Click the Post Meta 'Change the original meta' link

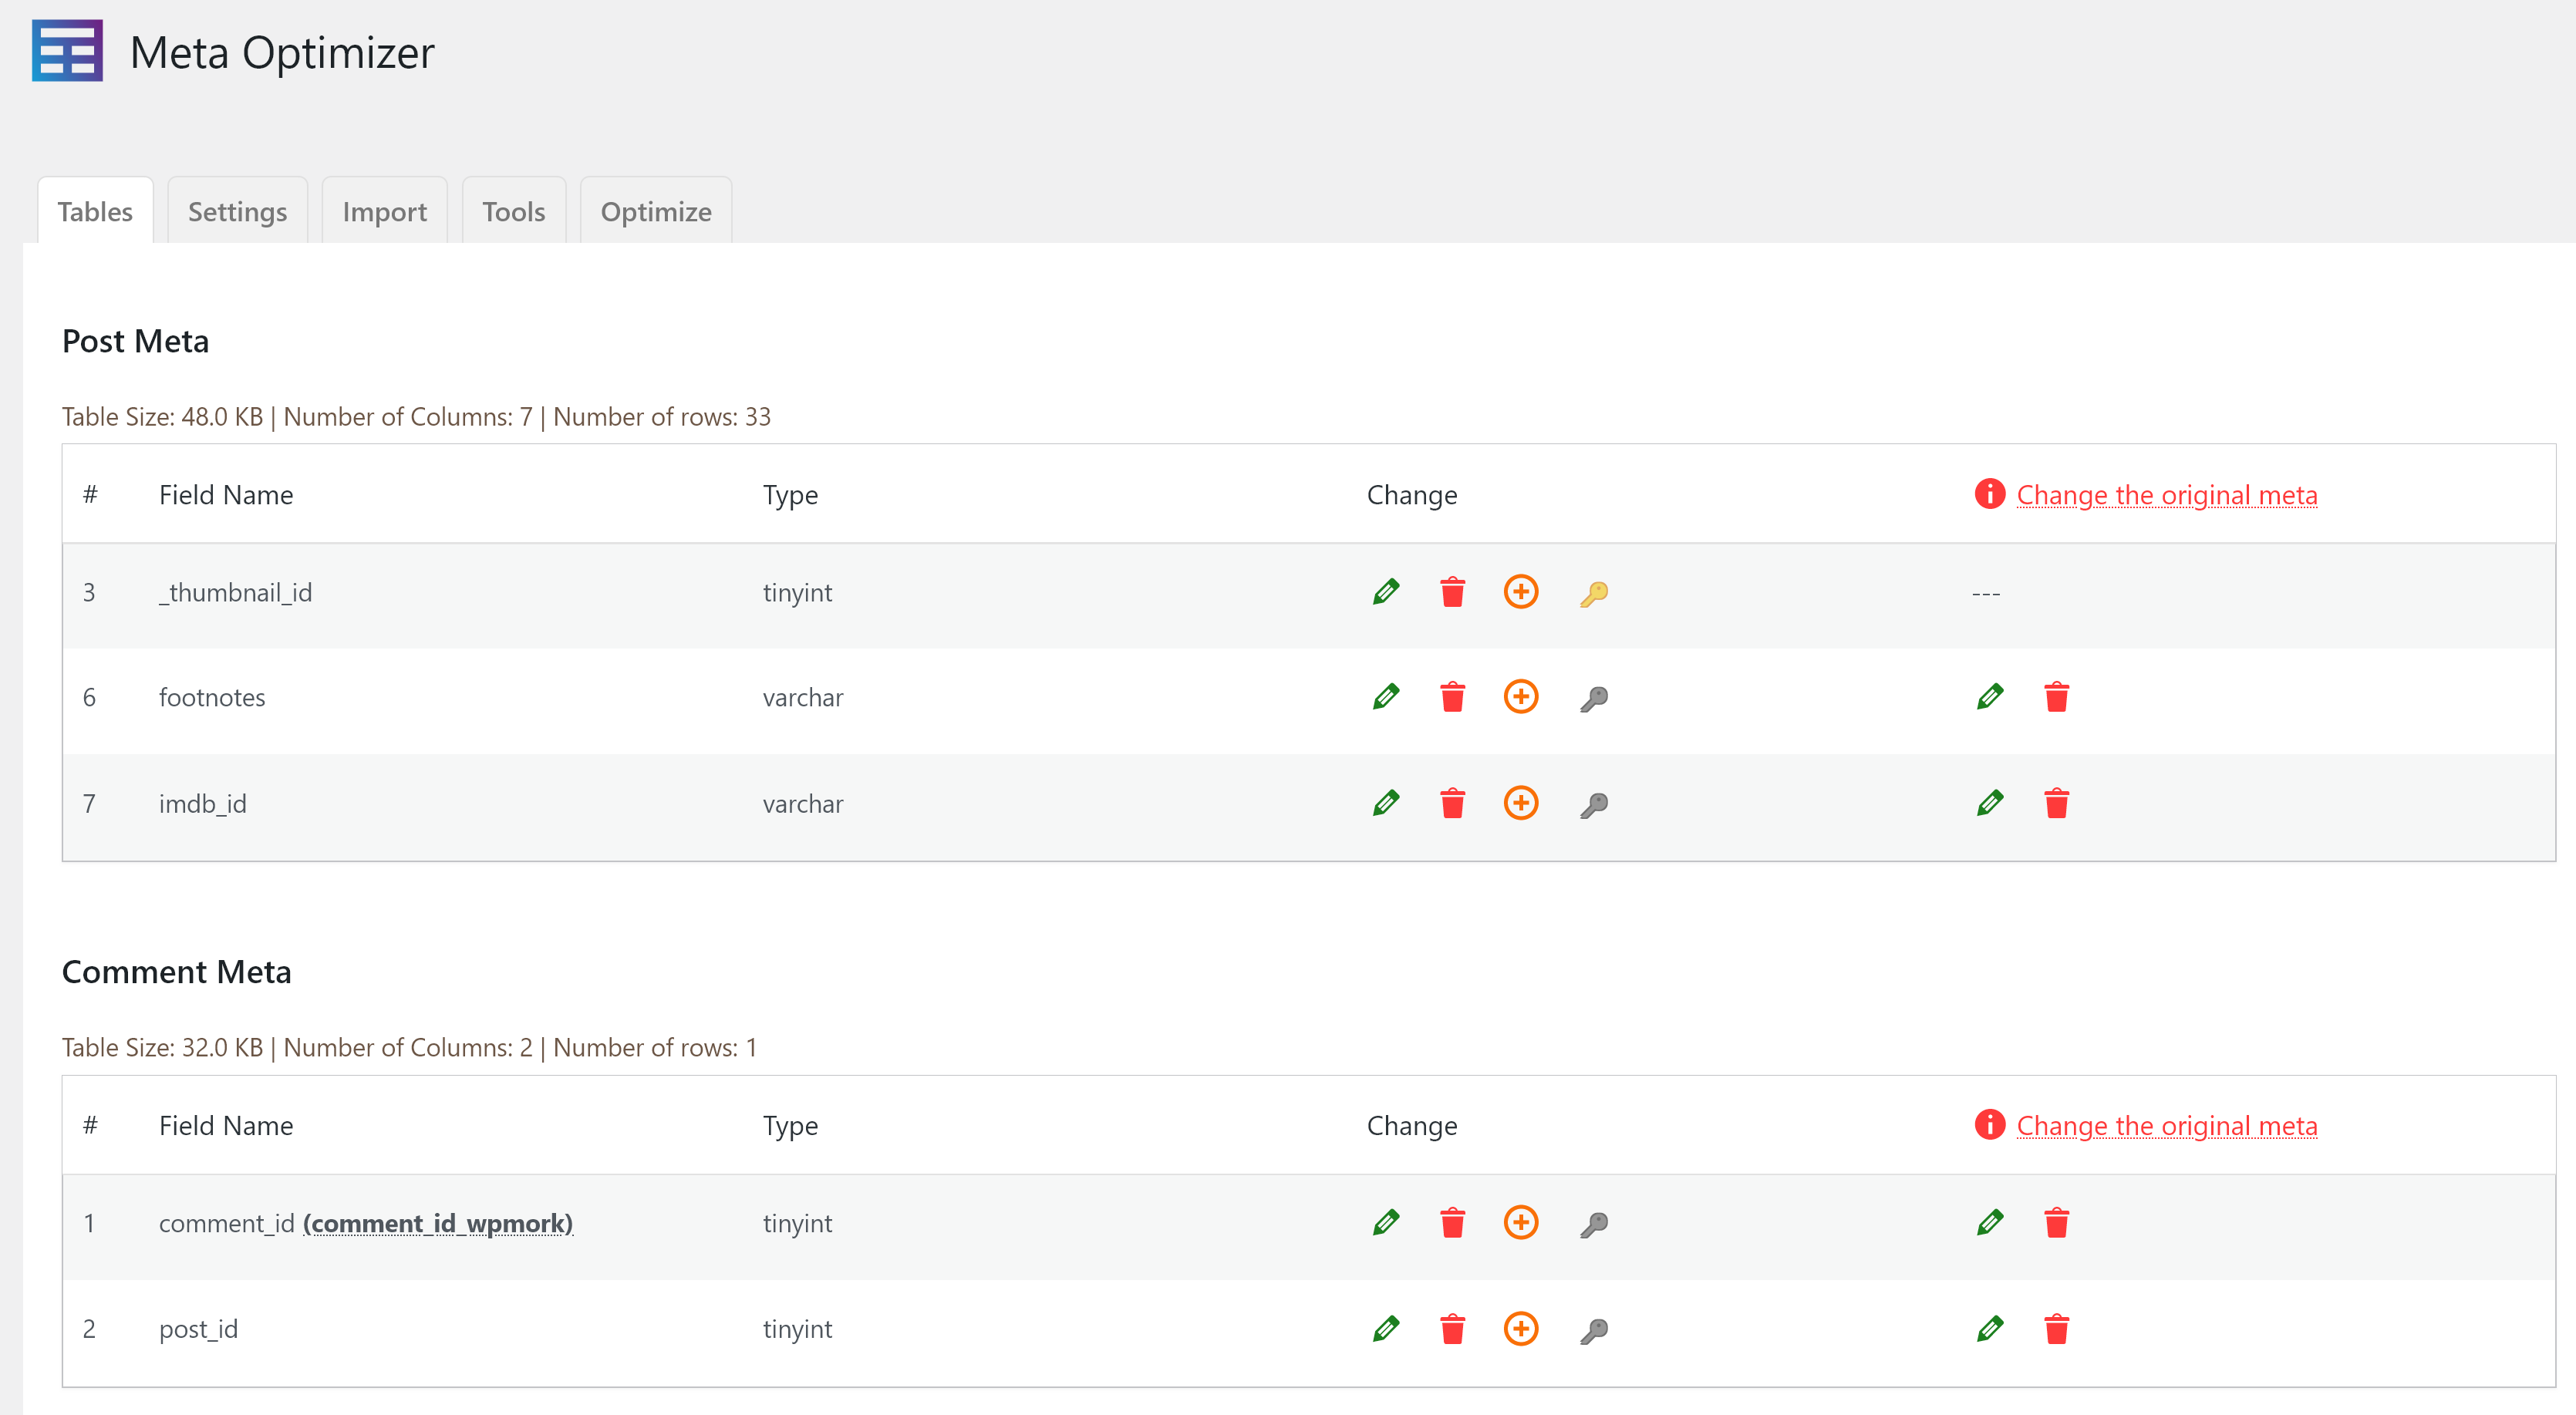coord(2166,495)
